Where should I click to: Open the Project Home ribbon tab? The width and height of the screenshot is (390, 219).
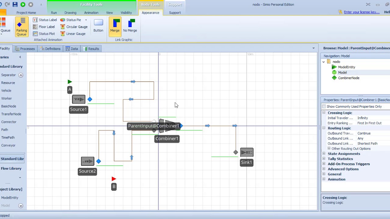pyautogui.click(x=26, y=12)
